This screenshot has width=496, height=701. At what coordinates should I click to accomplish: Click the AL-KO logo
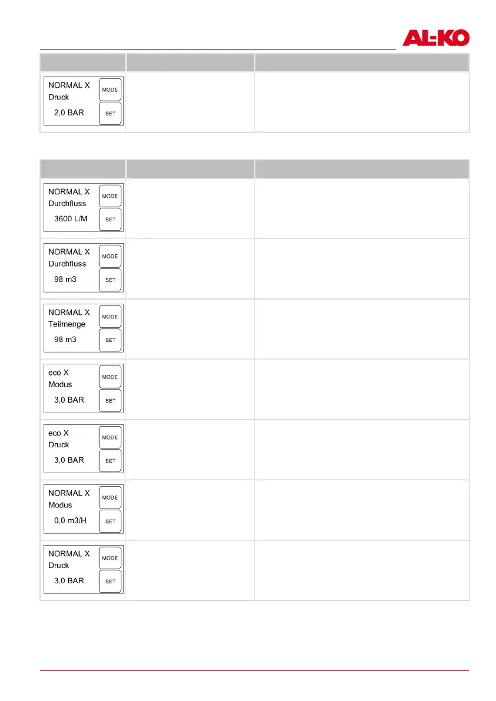pyautogui.click(x=436, y=38)
